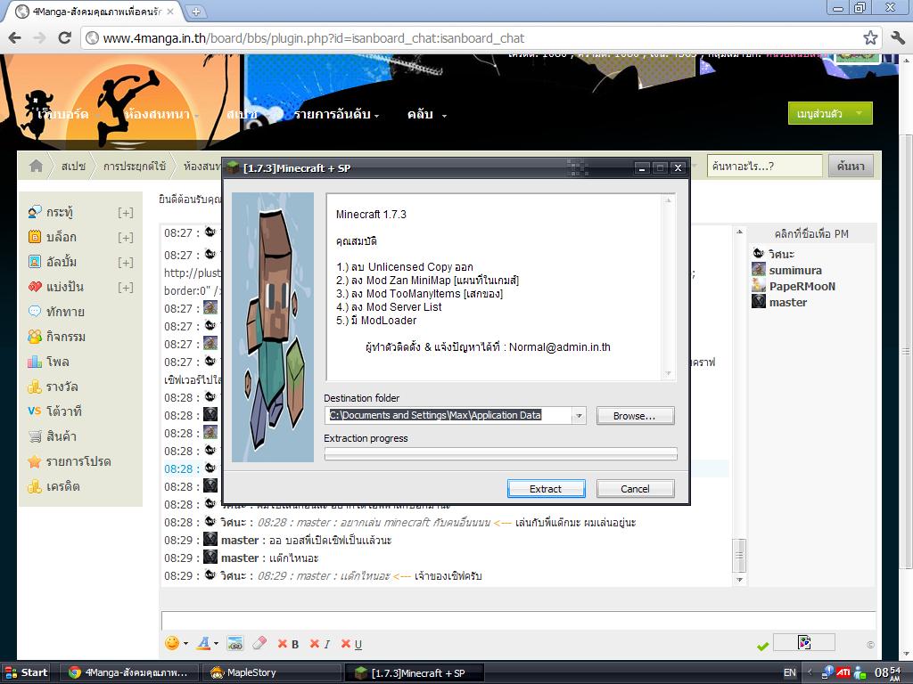Click the chat message input field
Screen dimensions: 913x684
pyautogui.click(x=518, y=621)
